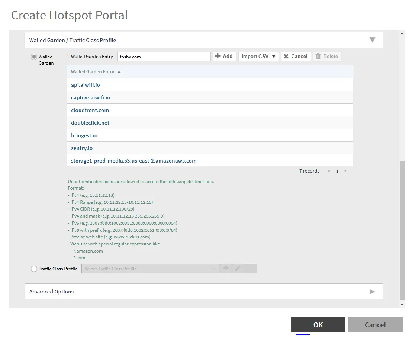Screen dimensions: 412x337
Task: Select the captive.aiwifi.io entry
Action: [210, 97]
